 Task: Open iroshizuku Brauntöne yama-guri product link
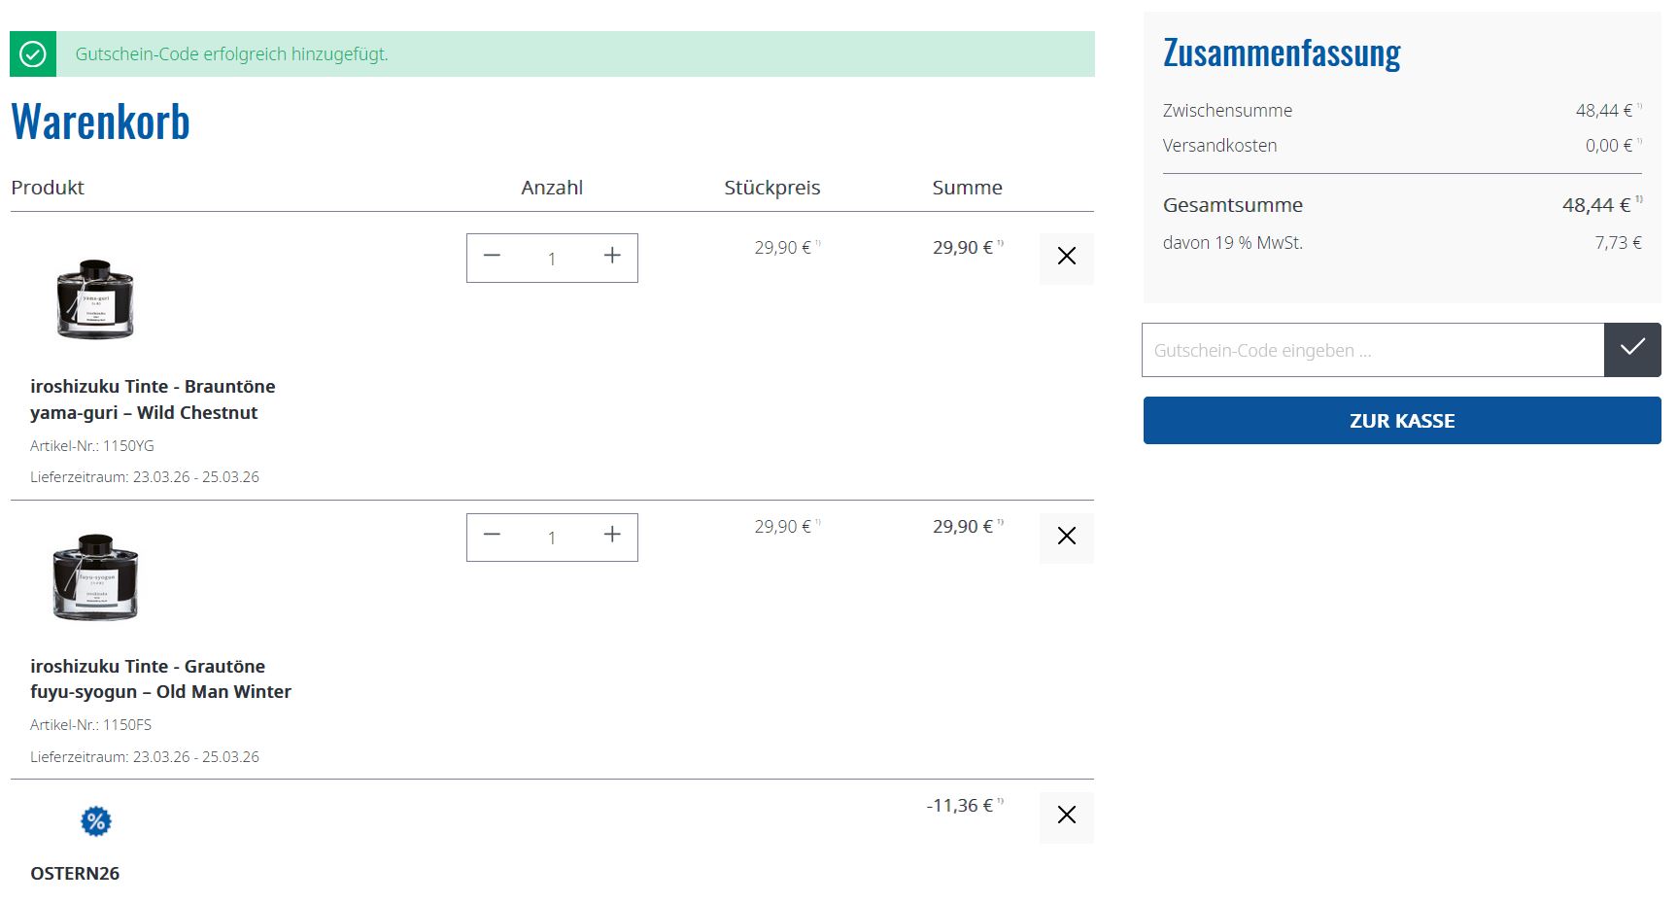[153, 399]
